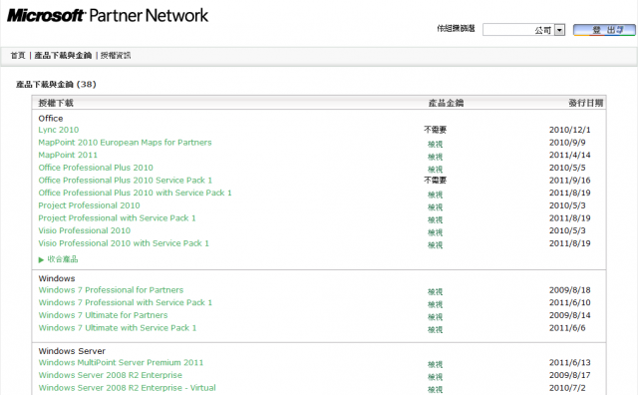The image size is (638, 395).
Task: Open MapPoint 2010 European Maps for Partners
Action: 125,143
